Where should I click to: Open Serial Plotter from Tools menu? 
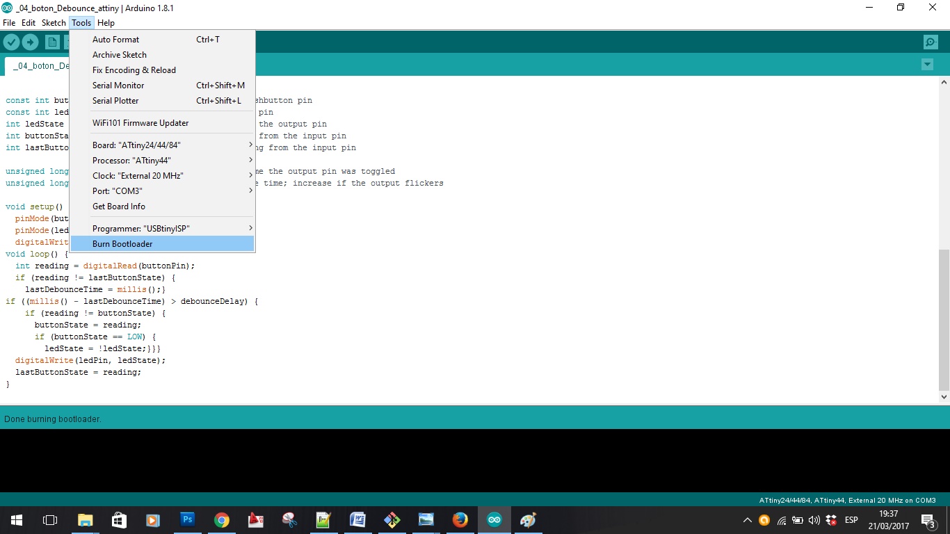(x=163, y=101)
